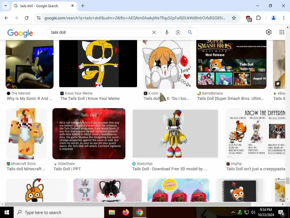
Task: Open the red shield extension icon
Action: click(x=249, y=18)
